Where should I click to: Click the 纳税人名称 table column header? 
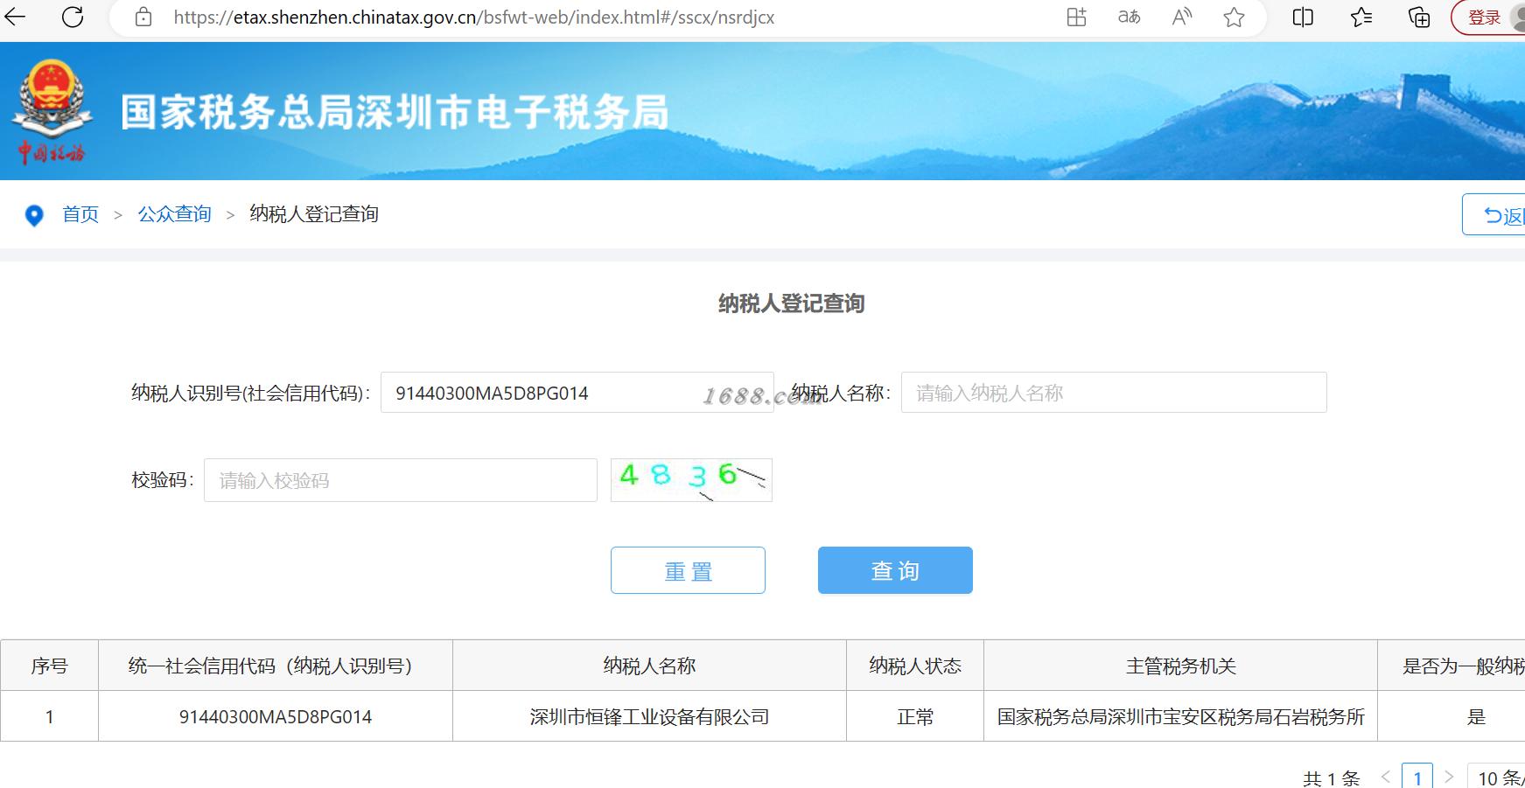point(649,666)
